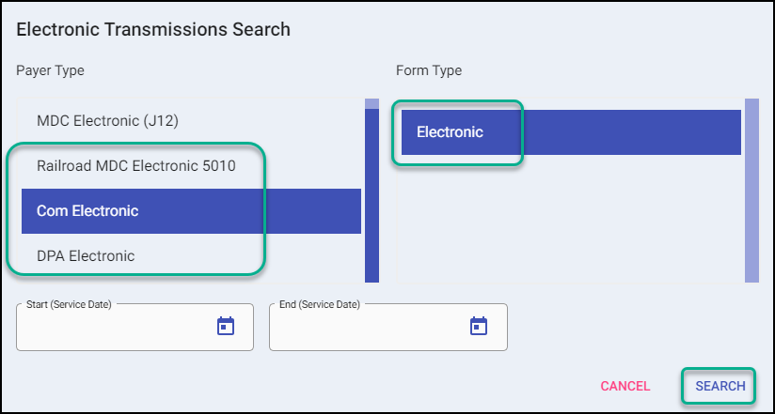This screenshot has height=414, width=775.
Task: Focus the End (Service Date) input field
Action: [368, 330]
